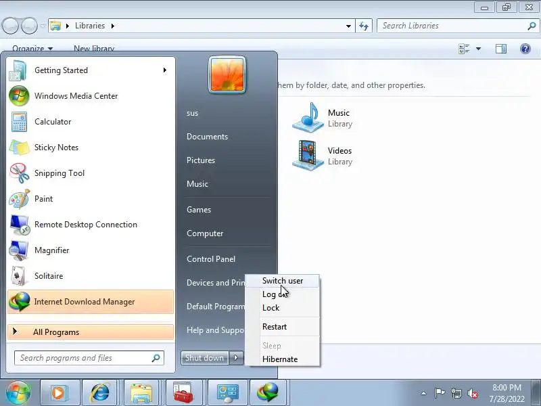Click Libraries in the address bar
541x406 pixels.
coord(90,26)
